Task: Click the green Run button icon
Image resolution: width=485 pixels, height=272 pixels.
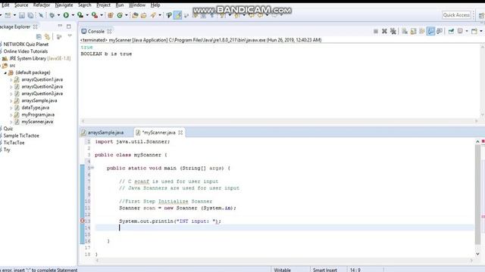Action: point(66,15)
